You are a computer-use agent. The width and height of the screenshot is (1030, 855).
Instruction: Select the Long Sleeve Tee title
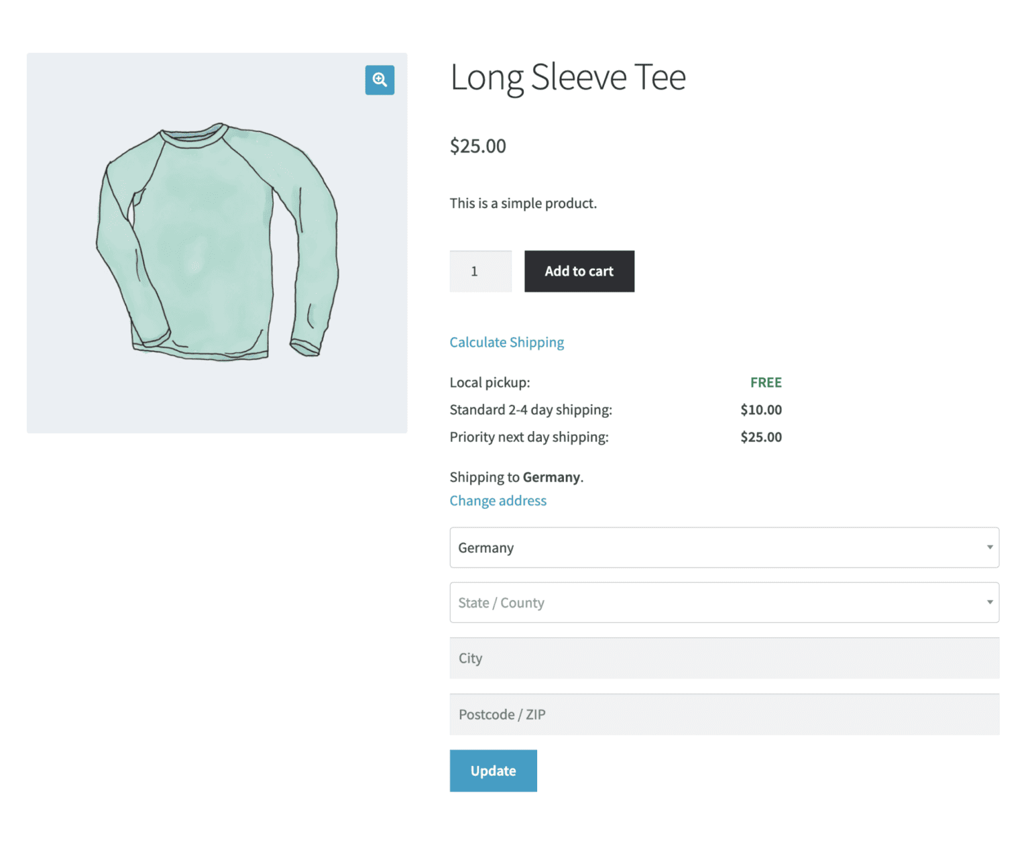(x=567, y=76)
